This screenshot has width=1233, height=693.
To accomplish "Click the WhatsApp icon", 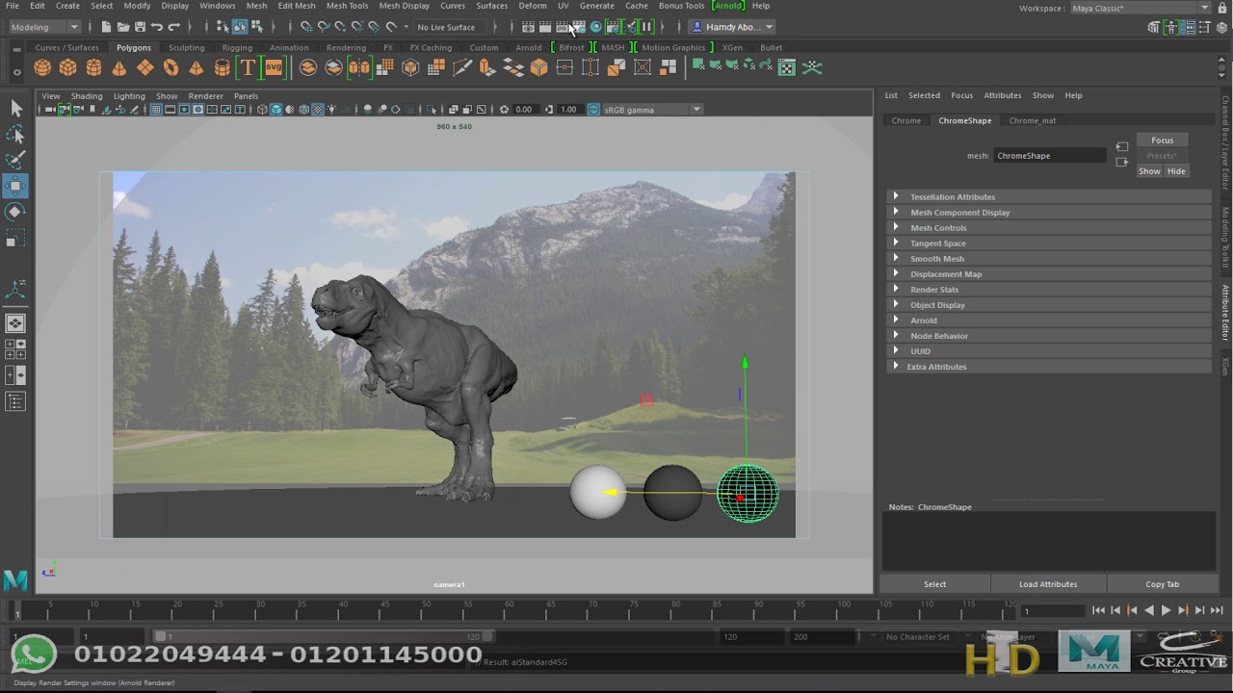I will click(x=35, y=654).
